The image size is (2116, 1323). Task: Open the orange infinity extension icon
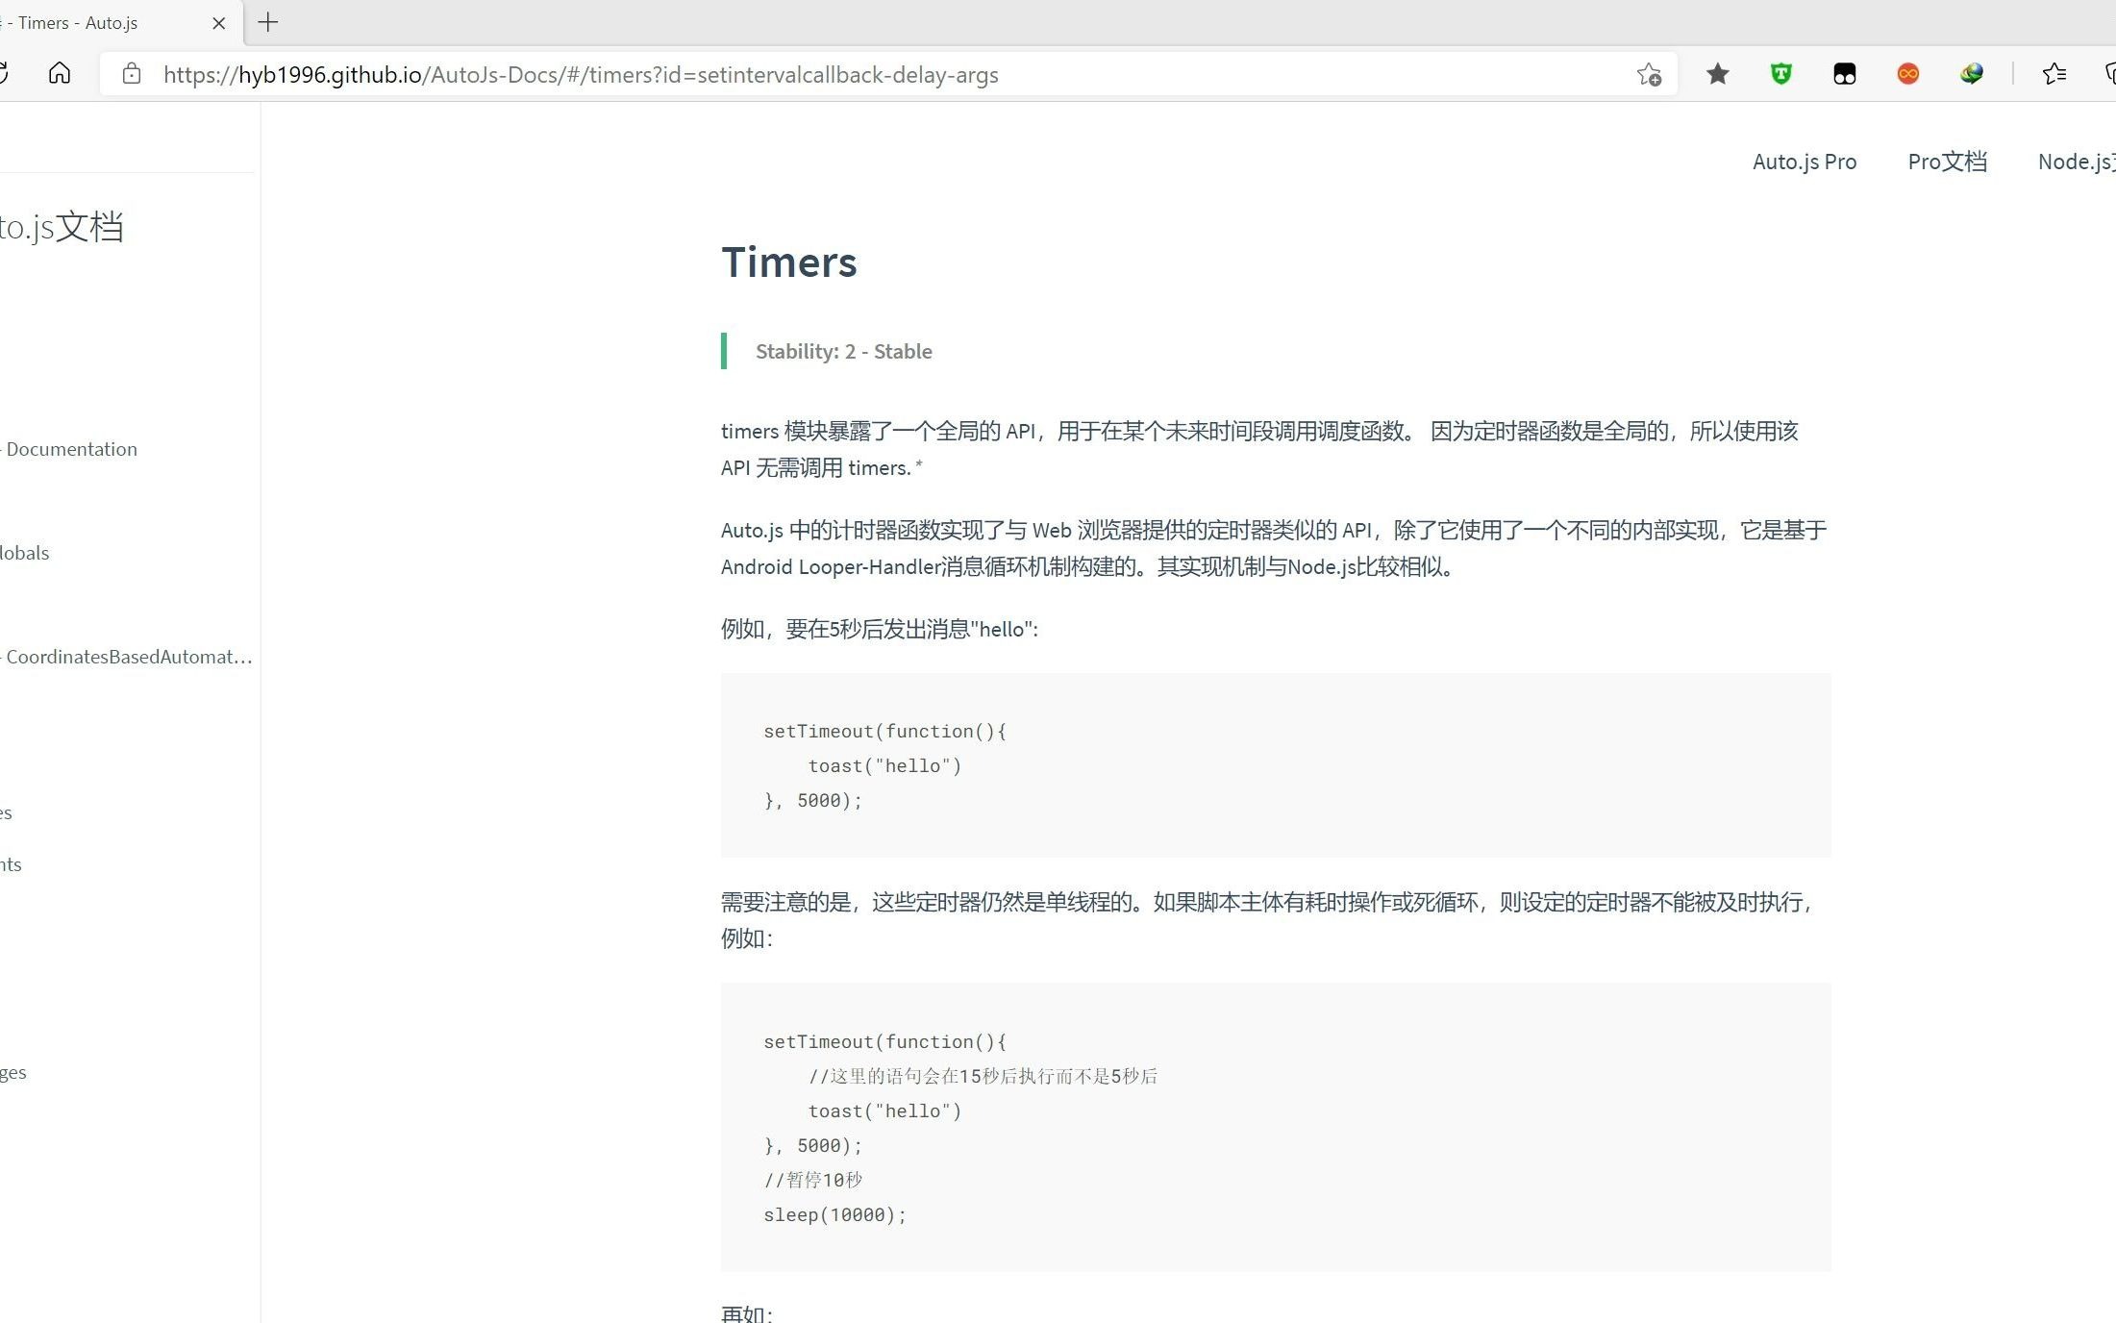click(x=1908, y=74)
